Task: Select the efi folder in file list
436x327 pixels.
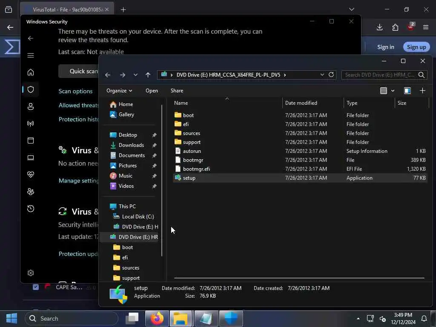Action: 300,124
